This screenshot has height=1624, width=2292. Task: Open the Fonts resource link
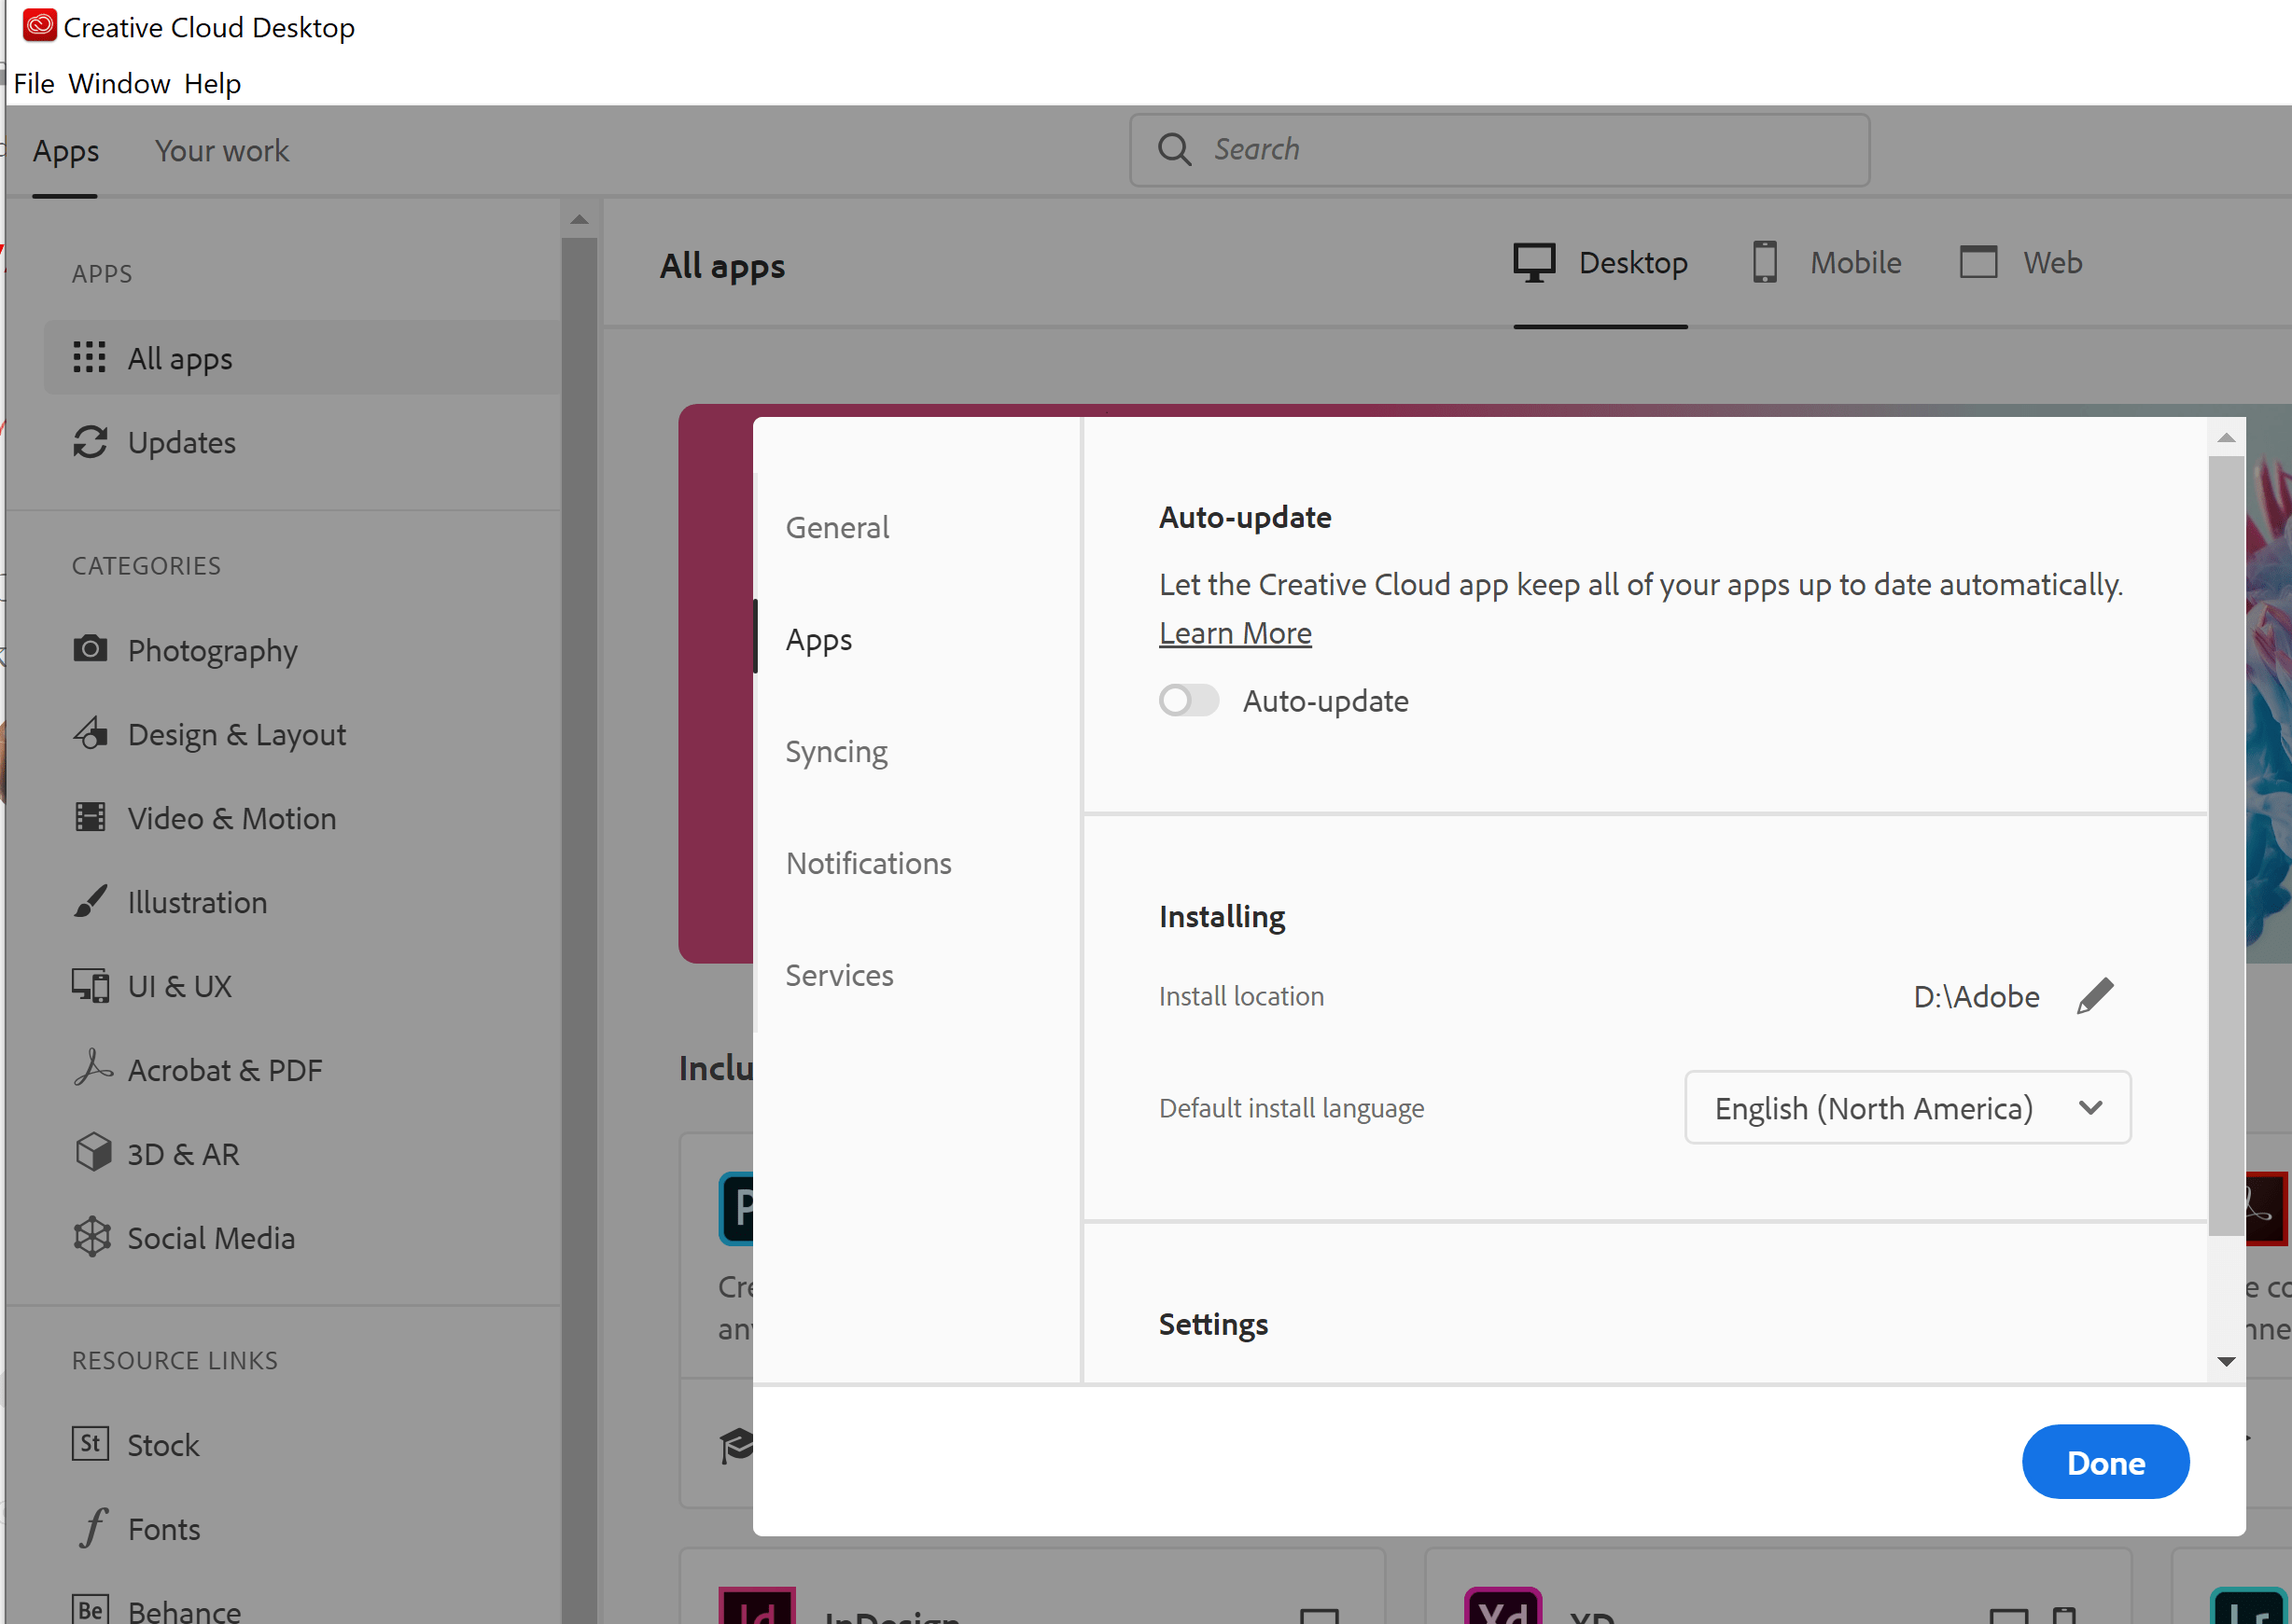[x=163, y=1528]
